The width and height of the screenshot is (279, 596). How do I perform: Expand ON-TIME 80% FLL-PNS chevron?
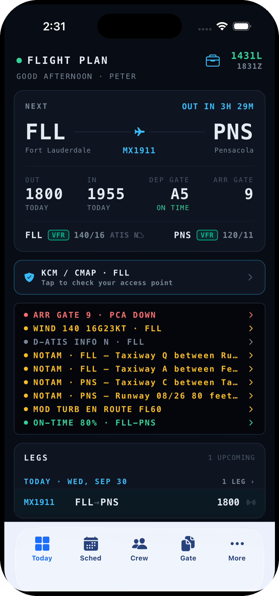[x=251, y=423]
